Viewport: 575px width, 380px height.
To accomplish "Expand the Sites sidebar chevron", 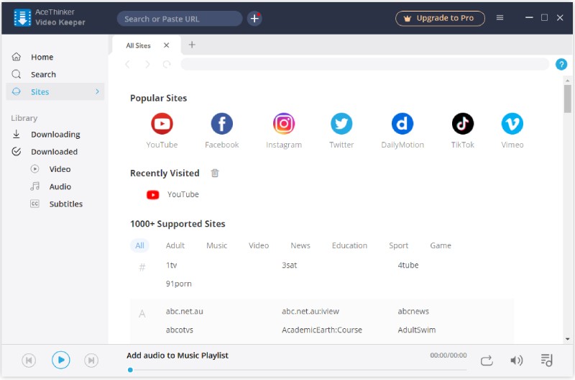I will tap(97, 92).
